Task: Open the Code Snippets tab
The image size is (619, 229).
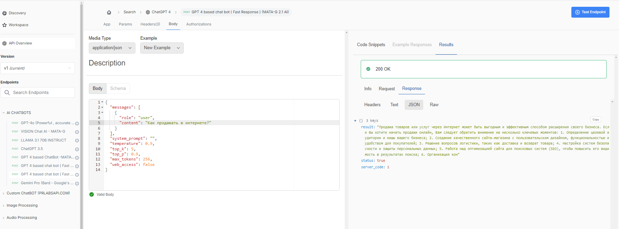Action: (x=371, y=45)
